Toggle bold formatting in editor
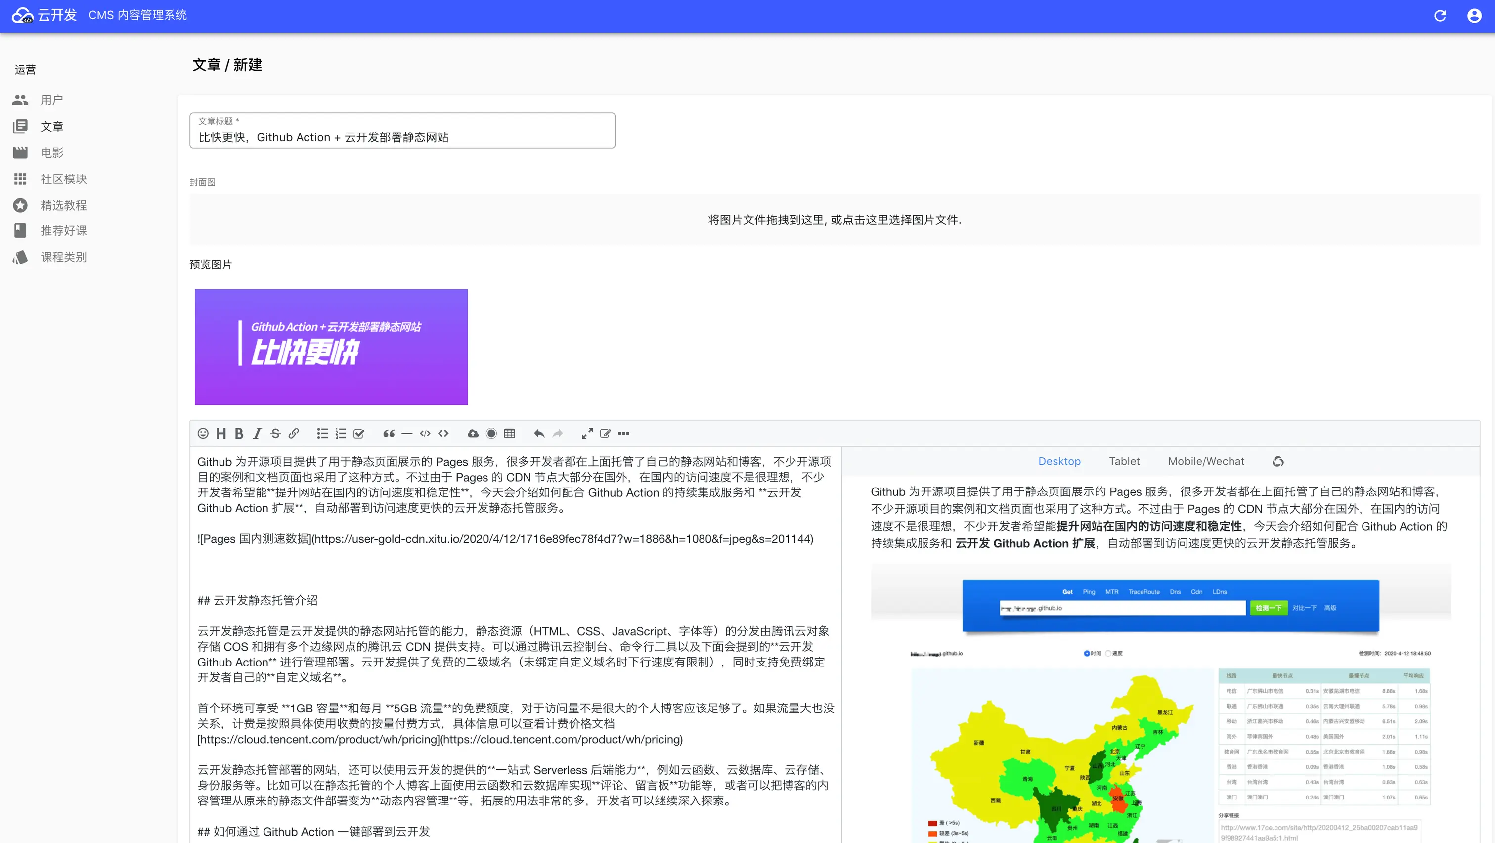The width and height of the screenshot is (1495, 843). (x=238, y=433)
